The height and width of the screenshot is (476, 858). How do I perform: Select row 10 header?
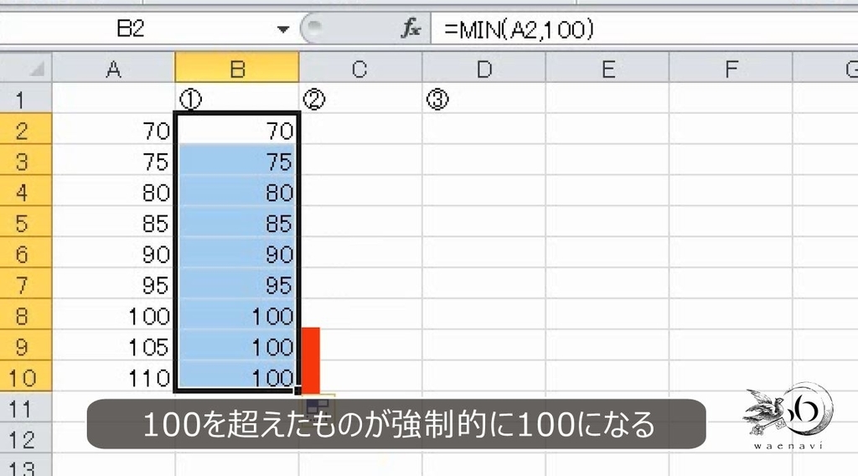(26, 376)
